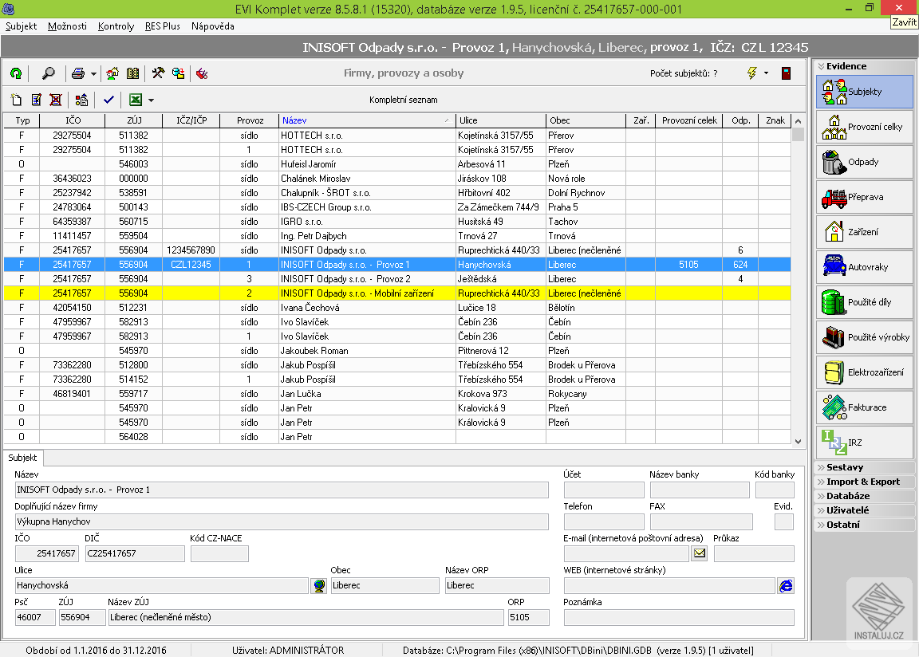Click the DIČ input field
This screenshot has height=657, width=919.
(x=135, y=553)
